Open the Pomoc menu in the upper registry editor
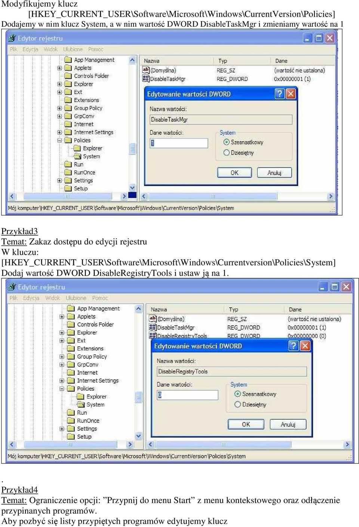Viewport: 359px width, 527px height. pyautogui.click(x=96, y=49)
